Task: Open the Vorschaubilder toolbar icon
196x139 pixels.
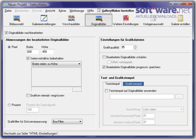Action: tap(71, 18)
